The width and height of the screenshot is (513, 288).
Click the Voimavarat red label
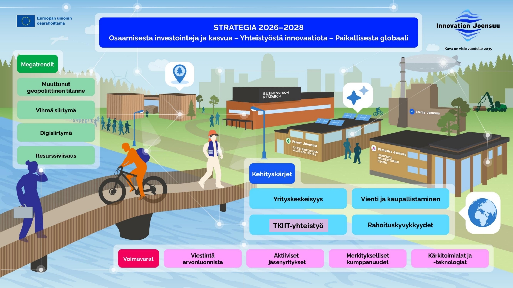coord(138,259)
